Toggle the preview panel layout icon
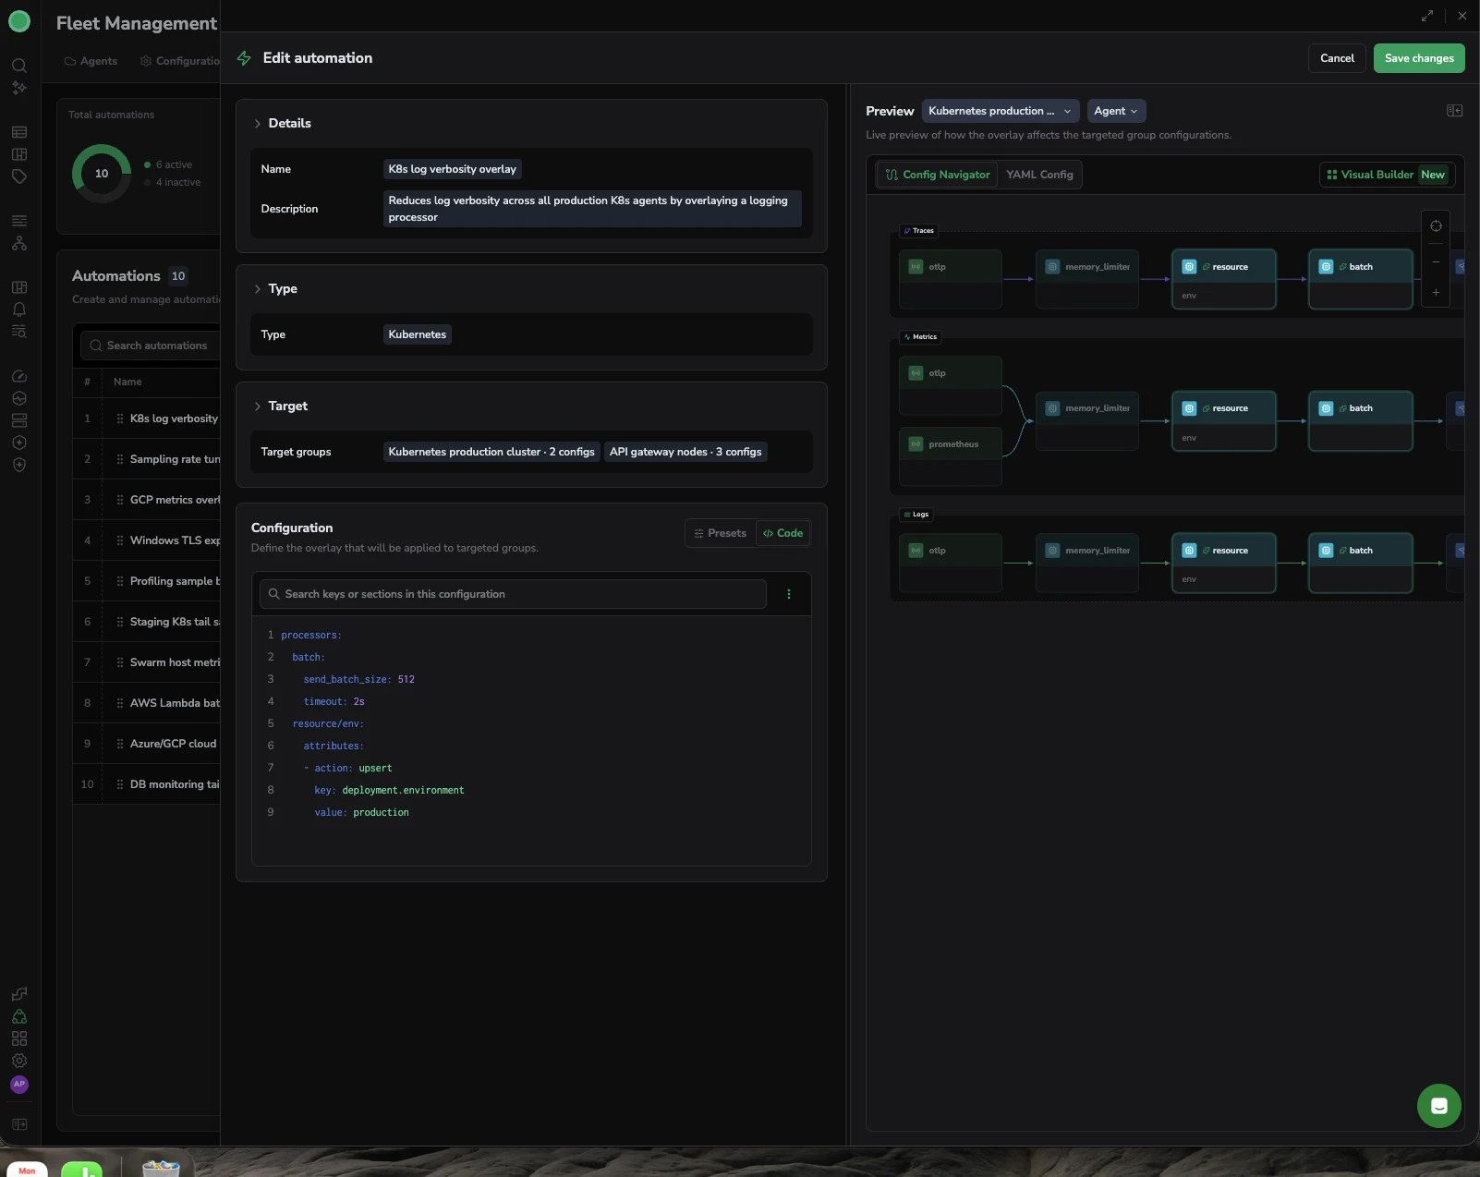Viewport: 1480px width, 1177px height. tap(1454, 111)
